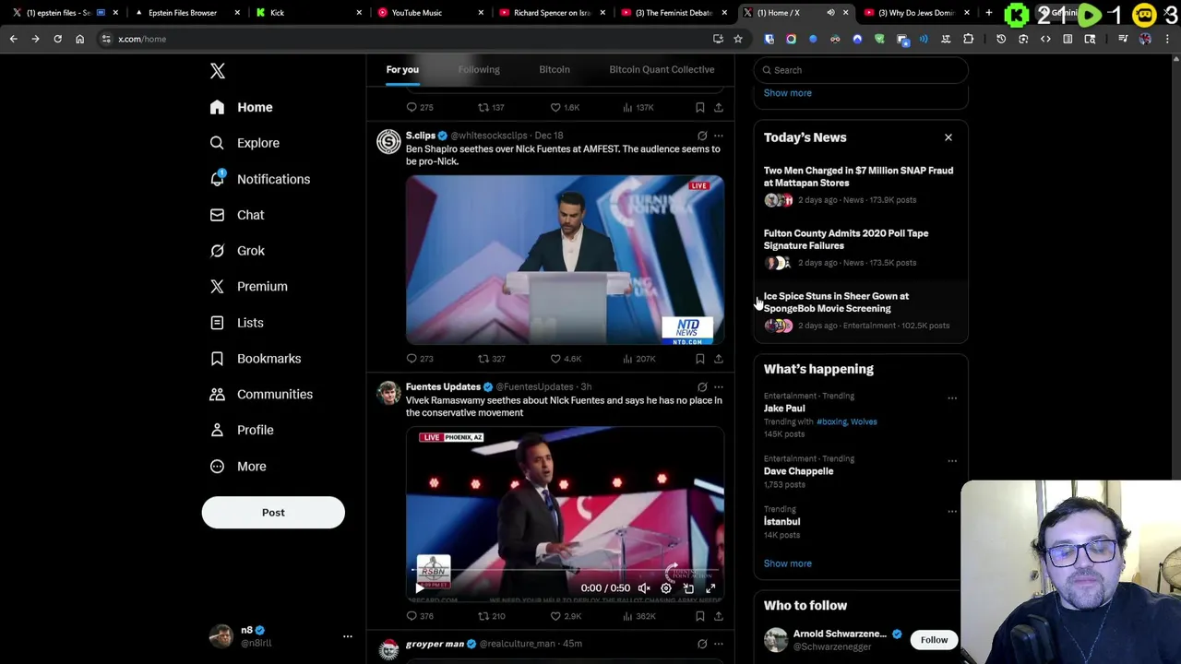This screenshot has width=1181, height=664.
Task: Click the Post button
Action: coord(273,513)
